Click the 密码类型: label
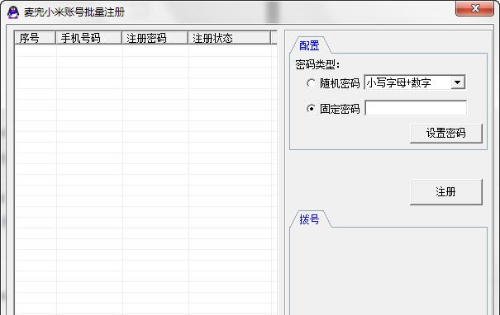This screenshot has width=500, height=315. 317,64
